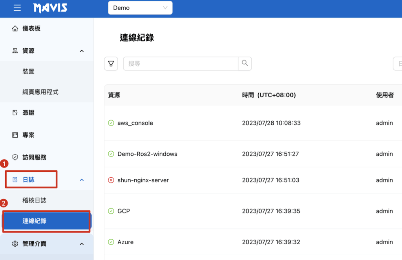Click the shield icon next to 訪問服務

(x=15, y=157)
